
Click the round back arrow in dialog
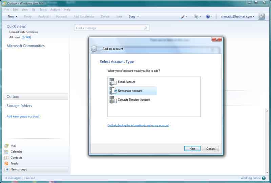[x=94, y=49]
